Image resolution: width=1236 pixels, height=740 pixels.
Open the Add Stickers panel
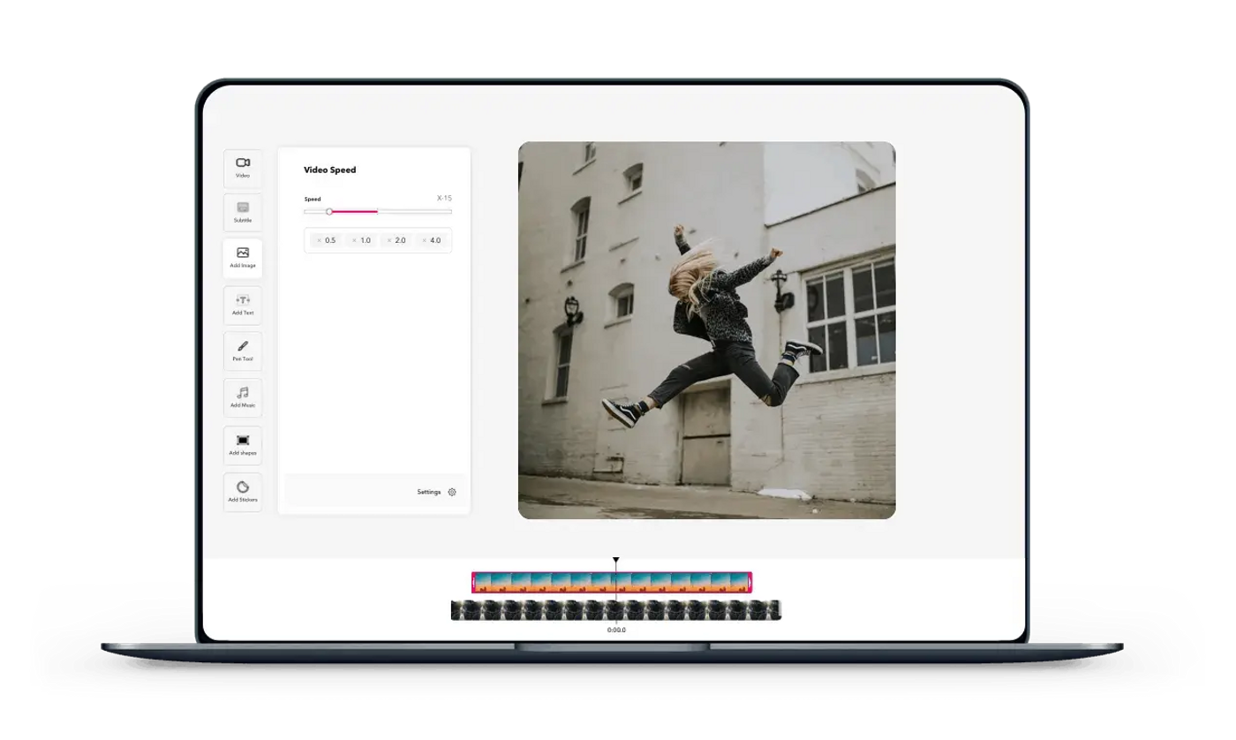[243, 492]
